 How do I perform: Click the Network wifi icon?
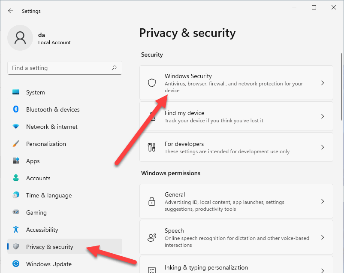[16, 127]
